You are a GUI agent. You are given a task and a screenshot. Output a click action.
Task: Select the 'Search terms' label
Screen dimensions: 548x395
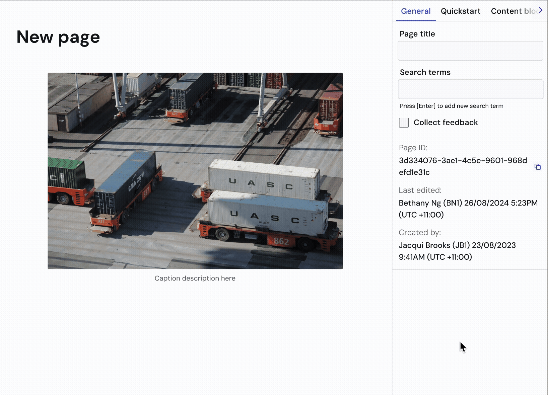click(x=425, y=72)
